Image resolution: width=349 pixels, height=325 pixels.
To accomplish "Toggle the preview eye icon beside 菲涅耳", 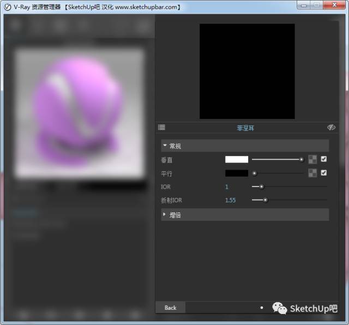I will click(x=331, y=128).
